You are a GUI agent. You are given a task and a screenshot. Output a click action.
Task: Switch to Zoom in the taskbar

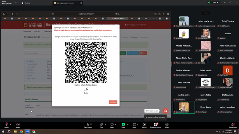pos(28,131)
